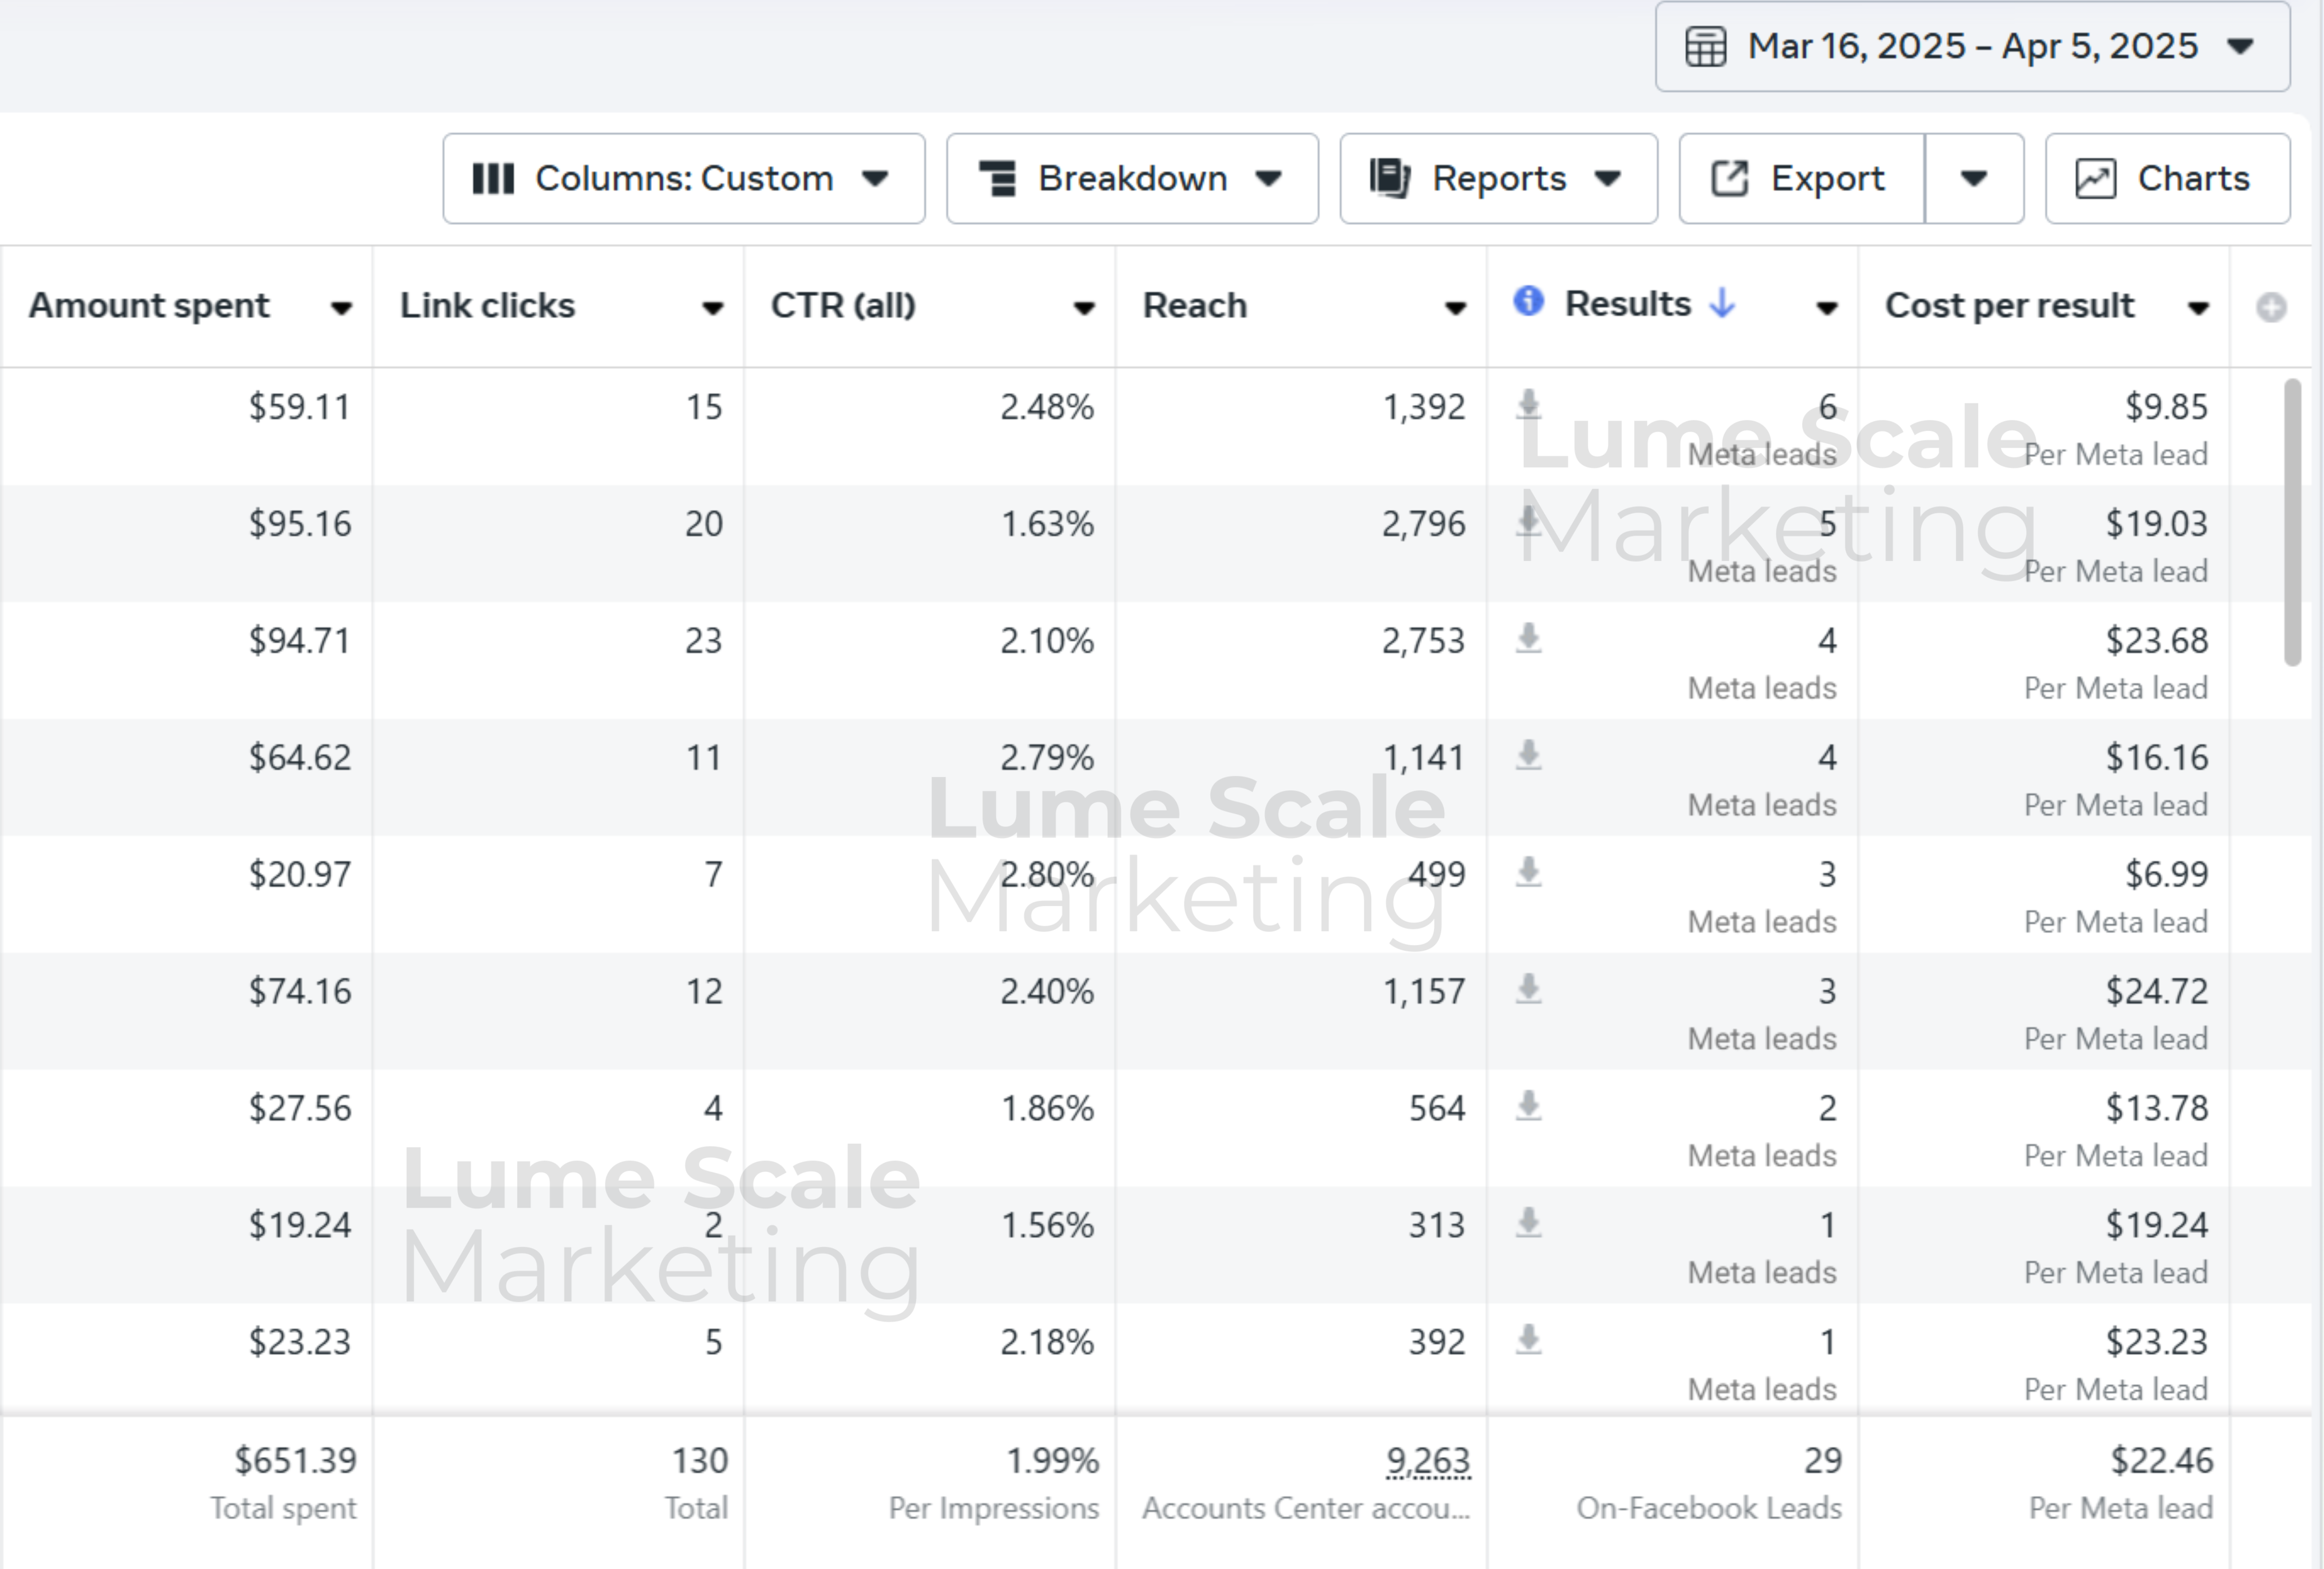Expand the Export options arrow
Image resolution: width=2324 pixels, height=1569 pixels.
pyautogui.click(x=1973, y=179)
